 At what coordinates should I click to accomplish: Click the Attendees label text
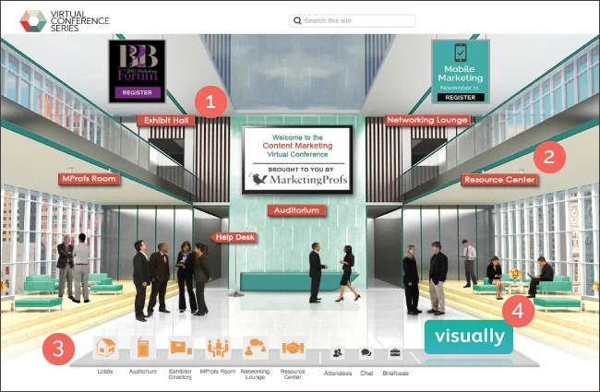tap(338, 374)
